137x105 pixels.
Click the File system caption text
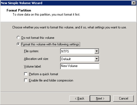coord(31,51)
